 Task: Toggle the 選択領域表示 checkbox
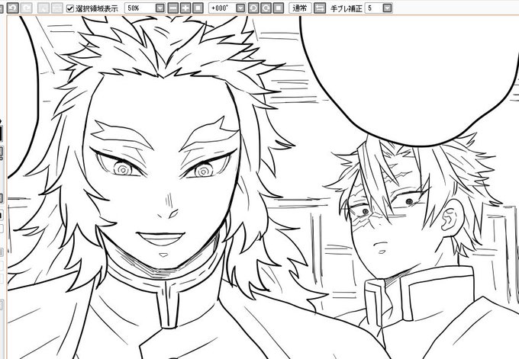(70, 8)
